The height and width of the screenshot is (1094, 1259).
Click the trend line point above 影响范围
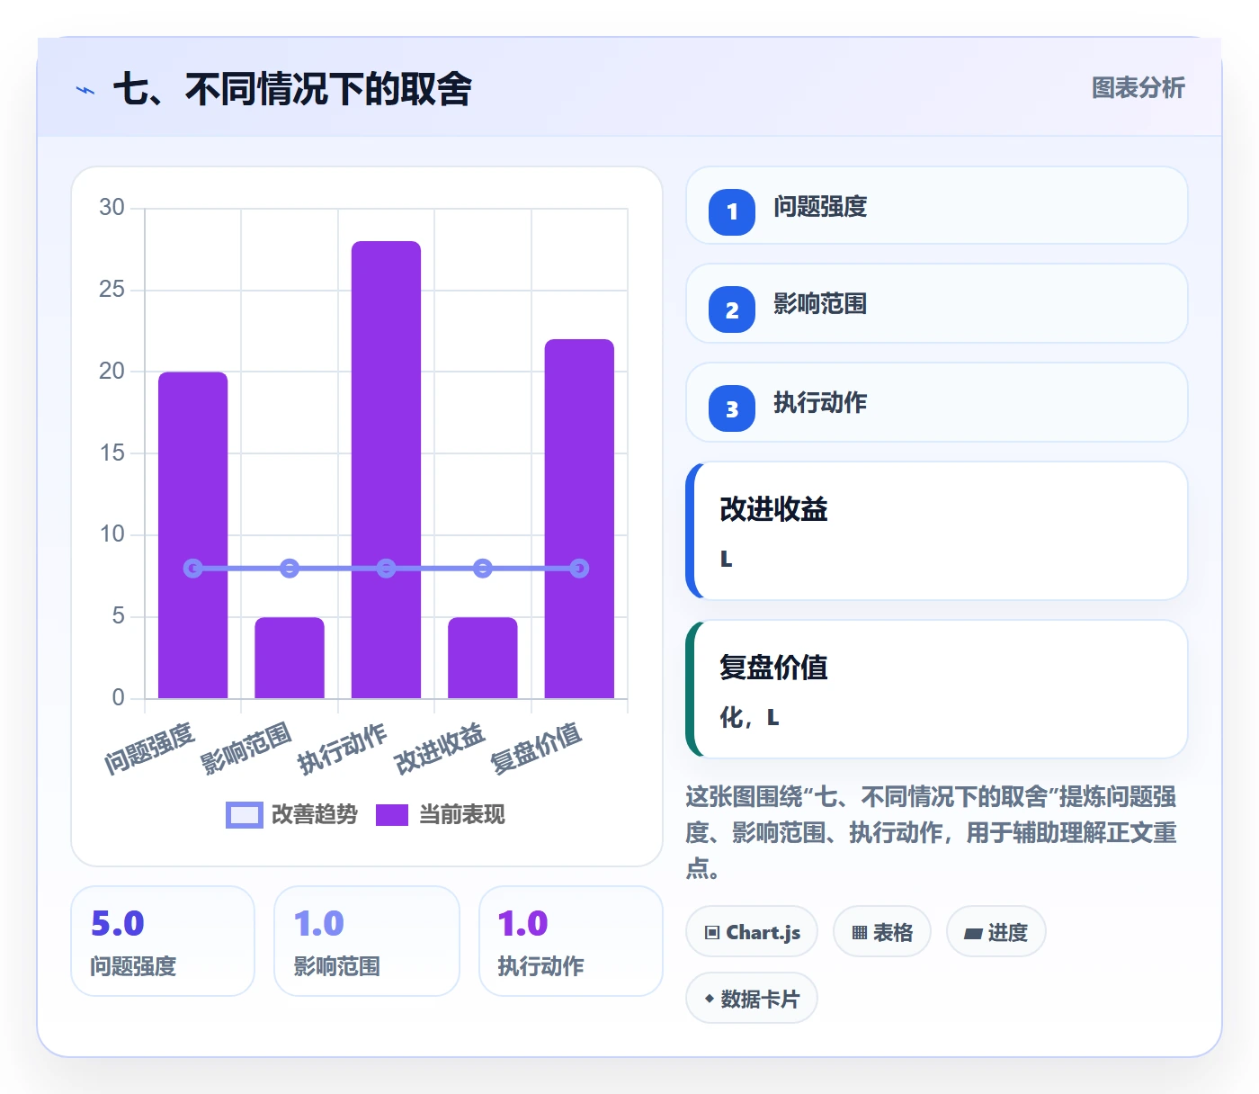pyautogui.click(x=290, y=569)
